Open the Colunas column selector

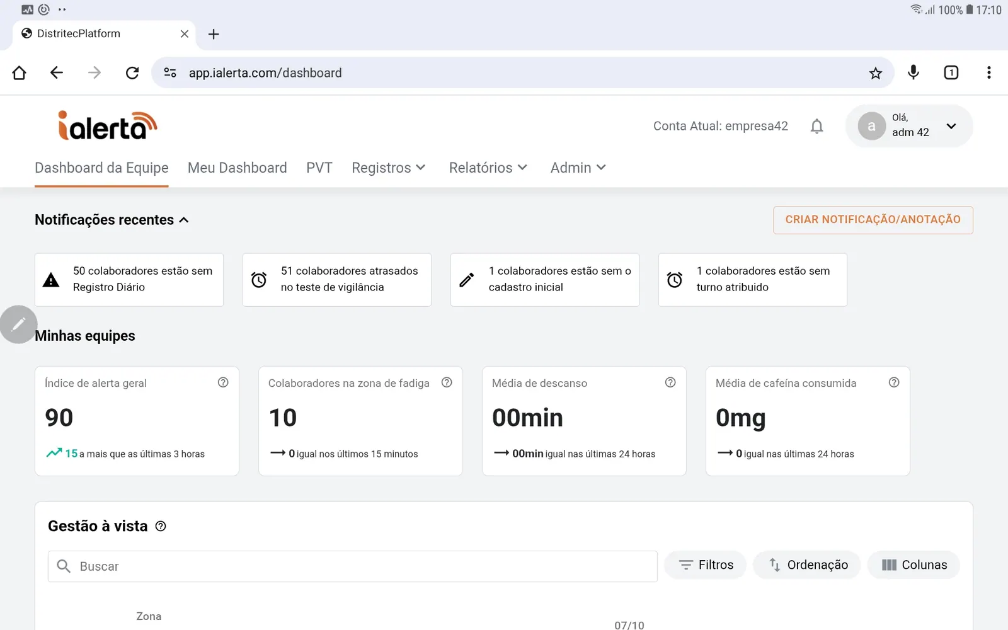click(x=914, y=565)
